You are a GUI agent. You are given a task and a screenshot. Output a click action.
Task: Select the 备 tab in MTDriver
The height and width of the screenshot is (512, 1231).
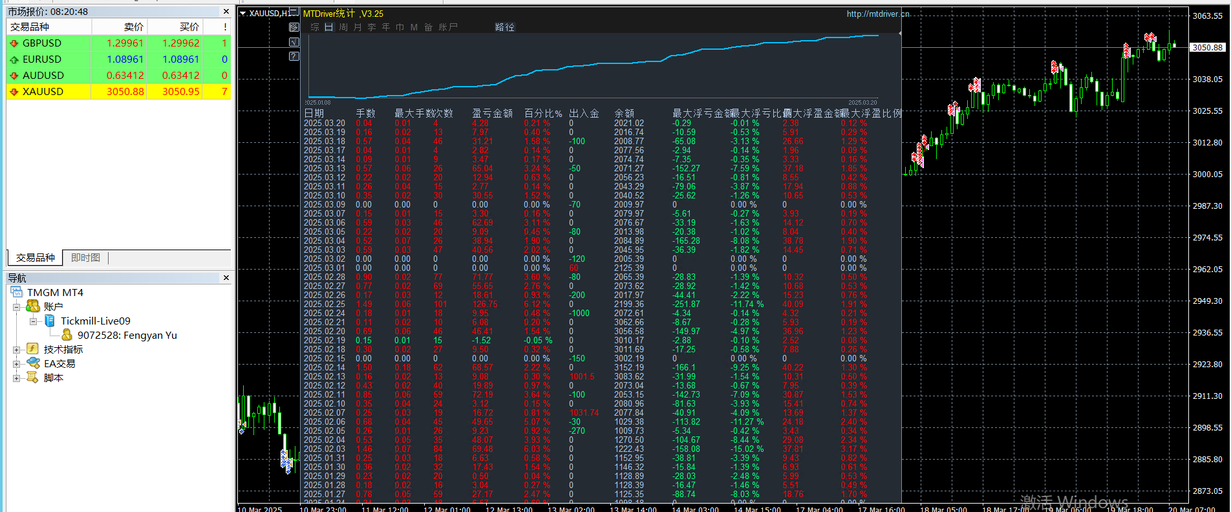point(428,27)
